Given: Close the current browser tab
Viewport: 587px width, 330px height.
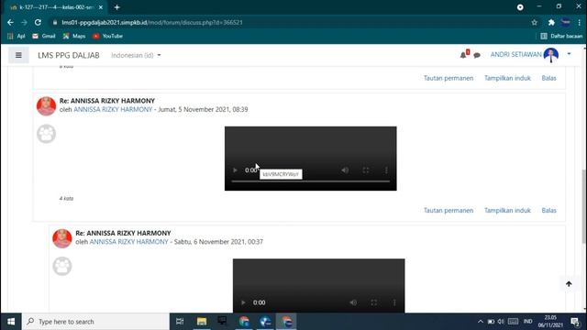Looking at the screenshot, I should pos(101,7).
